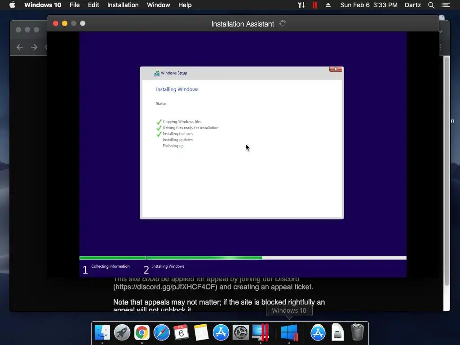This screenshot has width=460, height=345.
Task: Click the Collecting information step label
Action: coord(111,266)
